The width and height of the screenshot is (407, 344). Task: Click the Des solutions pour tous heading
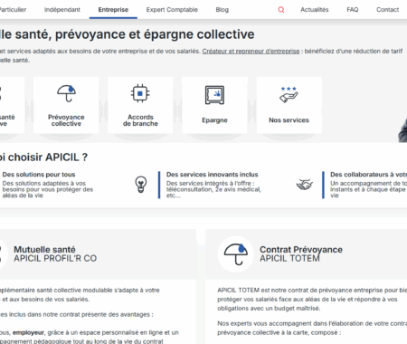point(39,175)
